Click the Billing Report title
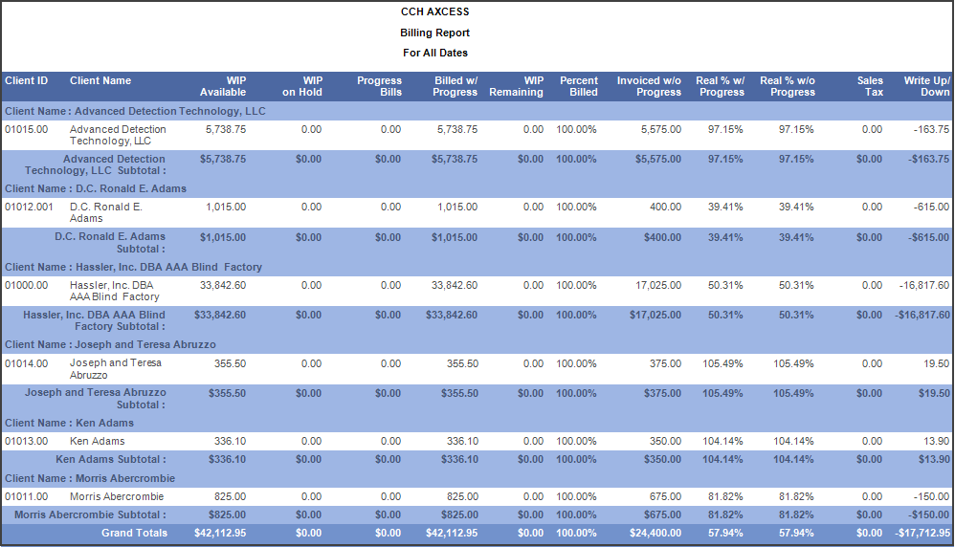 pos(434,33)
